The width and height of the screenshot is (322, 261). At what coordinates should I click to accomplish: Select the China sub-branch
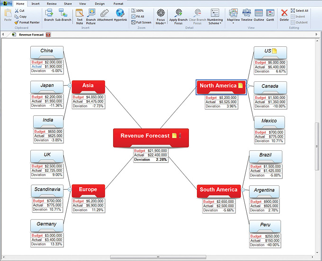coord(47,52)
